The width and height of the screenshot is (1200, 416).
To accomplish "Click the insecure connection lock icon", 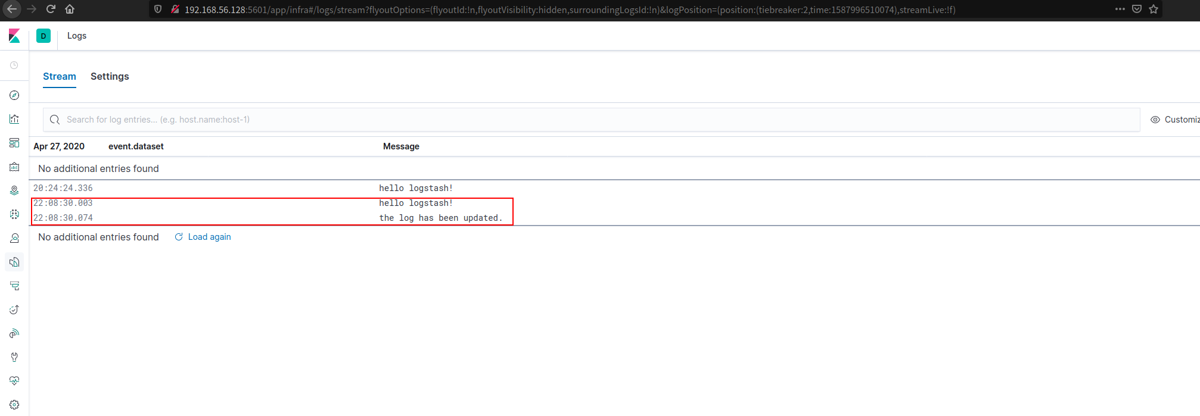I will (175, 10).
